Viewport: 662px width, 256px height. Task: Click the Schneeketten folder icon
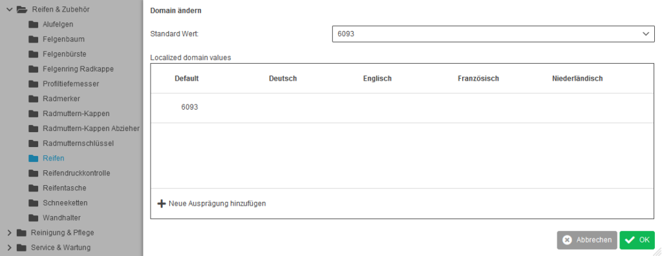[x=34, y=203]
